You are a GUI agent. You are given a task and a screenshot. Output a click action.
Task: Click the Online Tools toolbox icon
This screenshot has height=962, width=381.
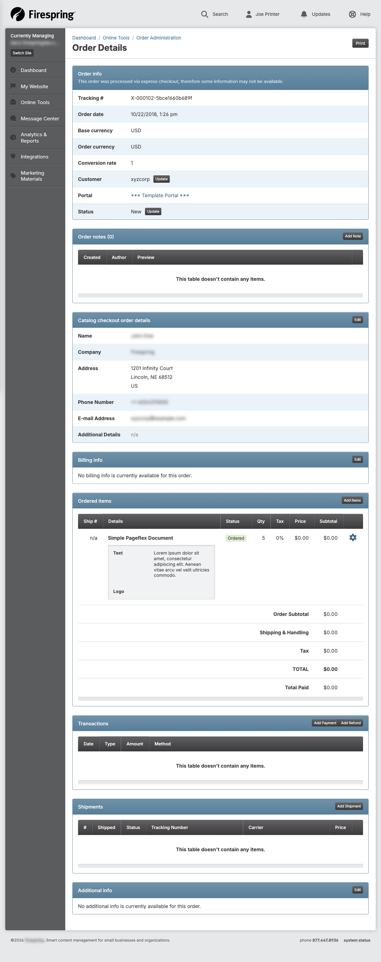point(13,102)
